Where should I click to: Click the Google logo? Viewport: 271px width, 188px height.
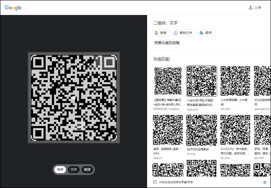13,8
